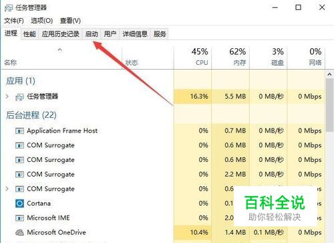Expand the COM Surrogate row with the chevron
This screenshot has width=334, height=243.
coord(7,189)
